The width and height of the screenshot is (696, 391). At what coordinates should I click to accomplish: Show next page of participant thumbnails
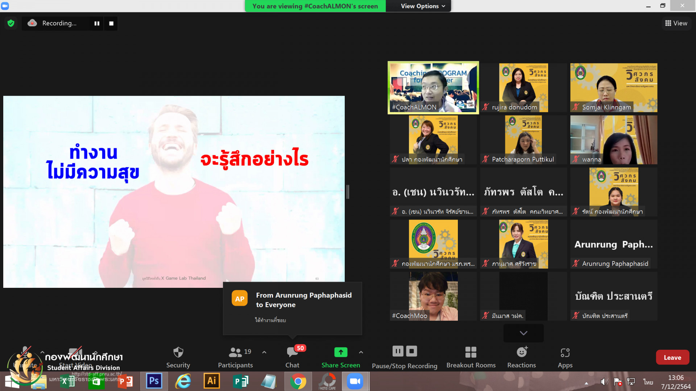point(523,333)
